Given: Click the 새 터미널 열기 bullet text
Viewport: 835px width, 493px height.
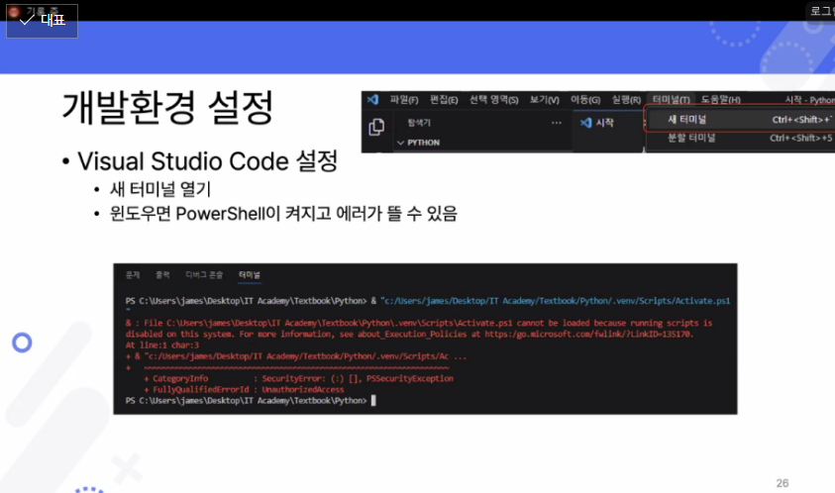Looking at the screenshot, I should pyautogui.click(x=160, y=189).
